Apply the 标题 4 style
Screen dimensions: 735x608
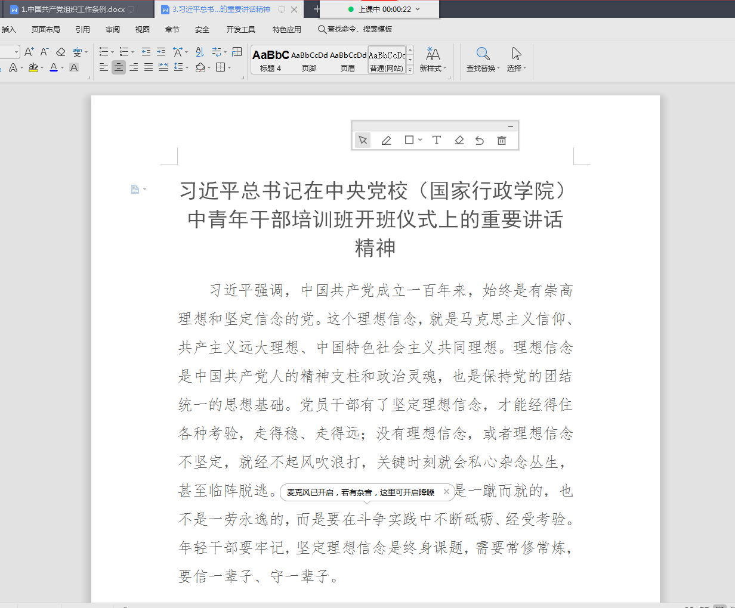pyautogui.click(x=270, y=60)
